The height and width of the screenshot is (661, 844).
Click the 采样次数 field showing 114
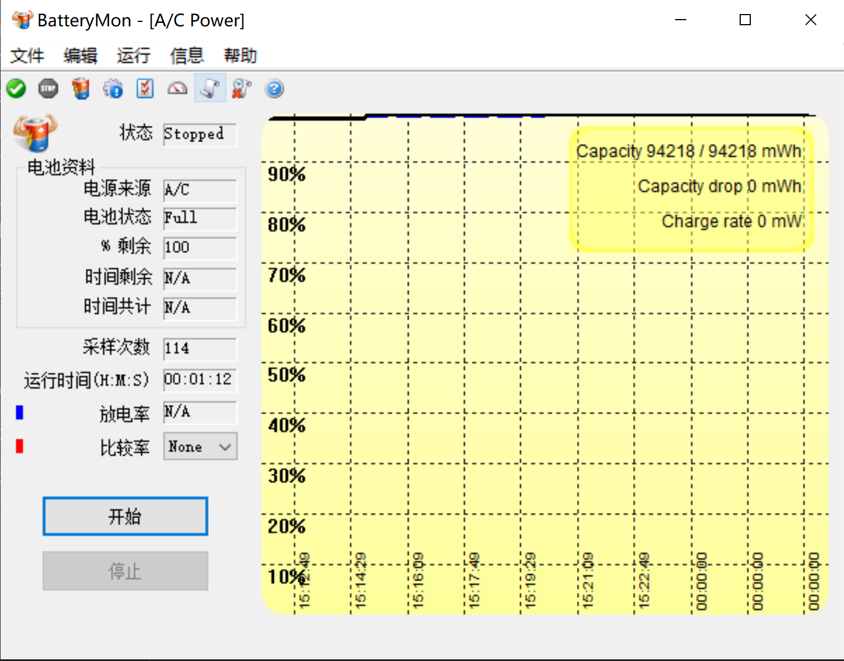(200, 349)
